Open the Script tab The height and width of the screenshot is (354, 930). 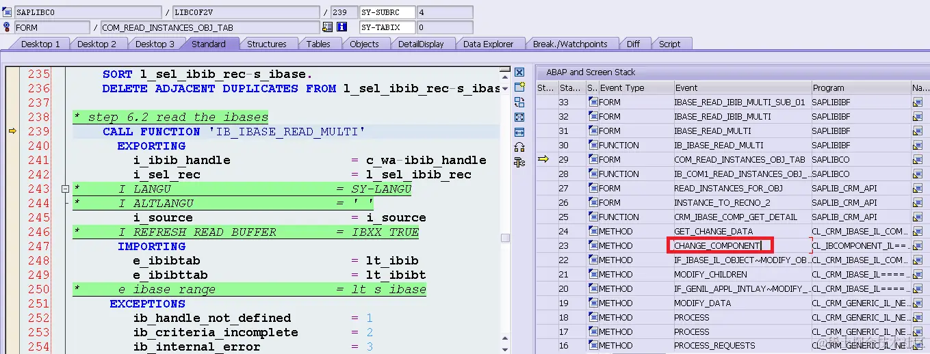click(669, 44)
